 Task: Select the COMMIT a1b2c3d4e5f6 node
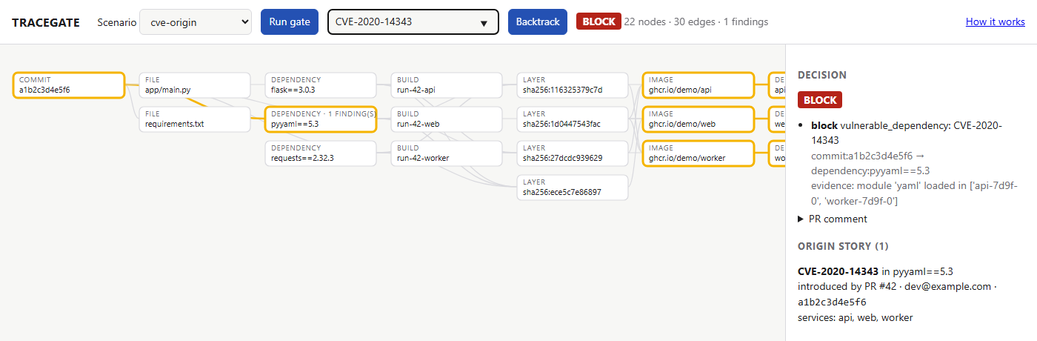69,85
